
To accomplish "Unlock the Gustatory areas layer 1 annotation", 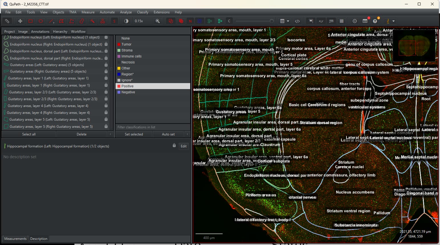I will pos(106,78).
